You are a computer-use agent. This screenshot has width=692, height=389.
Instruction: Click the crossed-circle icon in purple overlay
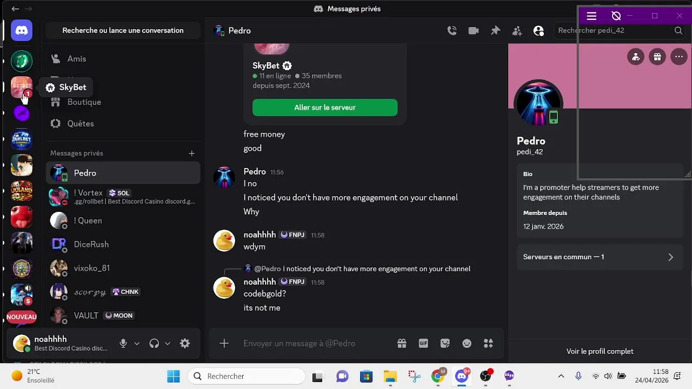click(616, 16)
